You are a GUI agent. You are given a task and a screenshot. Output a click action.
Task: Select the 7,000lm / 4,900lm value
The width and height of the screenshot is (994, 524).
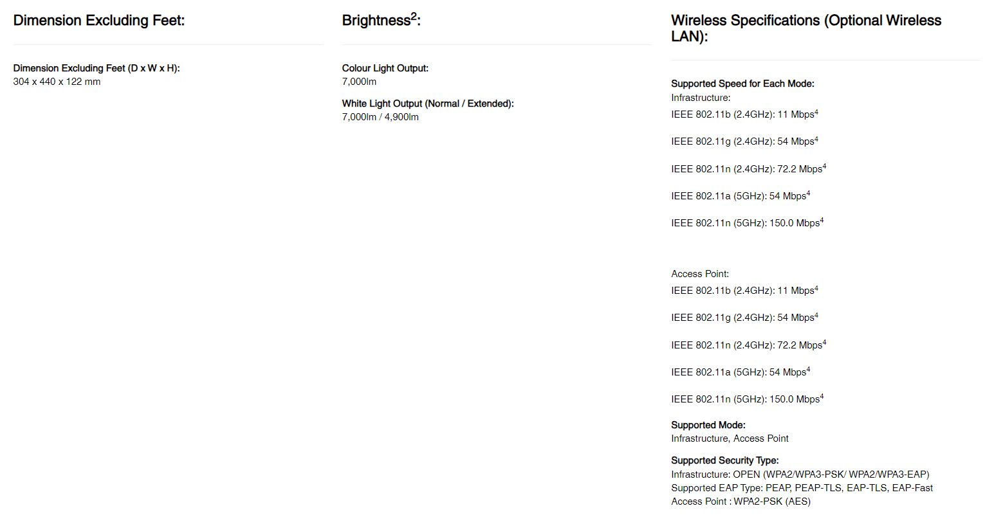click(x=380, y=117)
